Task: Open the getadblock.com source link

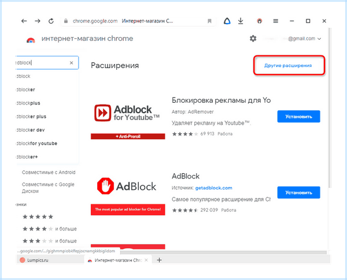Action: click(213, 188)
